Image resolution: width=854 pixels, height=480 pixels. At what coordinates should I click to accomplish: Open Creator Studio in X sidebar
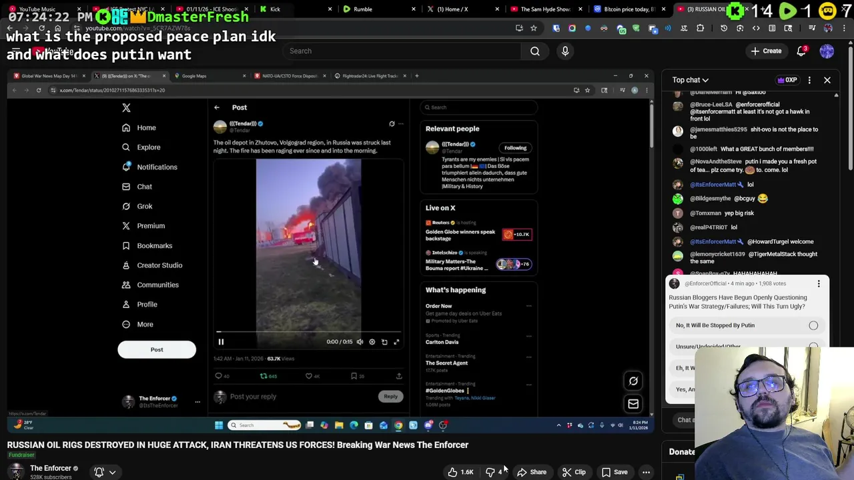(x=152, y=265)
